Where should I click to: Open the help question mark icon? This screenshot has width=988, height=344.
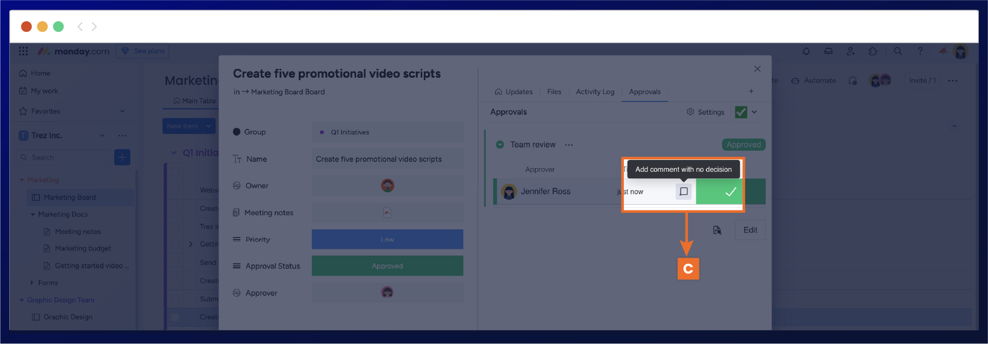coord(920,51)
